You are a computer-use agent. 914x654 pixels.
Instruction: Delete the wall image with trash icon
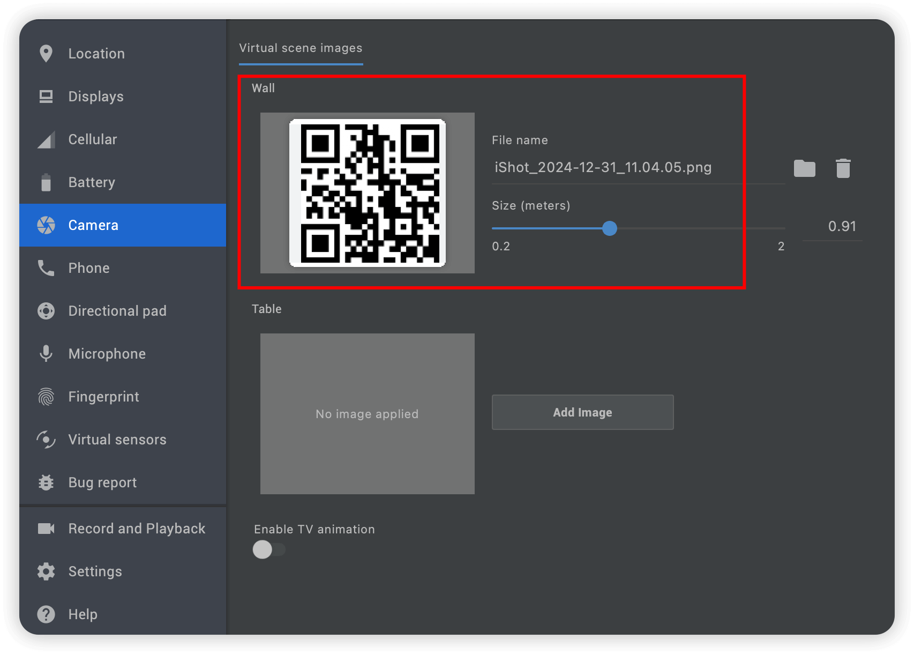click(843, 168)
